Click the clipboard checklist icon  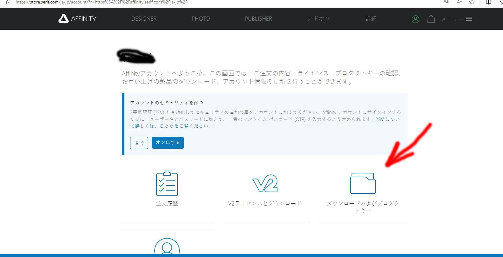point(167,183)
